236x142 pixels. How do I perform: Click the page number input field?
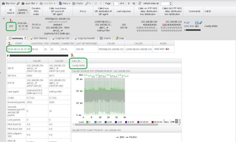[115, 3]
